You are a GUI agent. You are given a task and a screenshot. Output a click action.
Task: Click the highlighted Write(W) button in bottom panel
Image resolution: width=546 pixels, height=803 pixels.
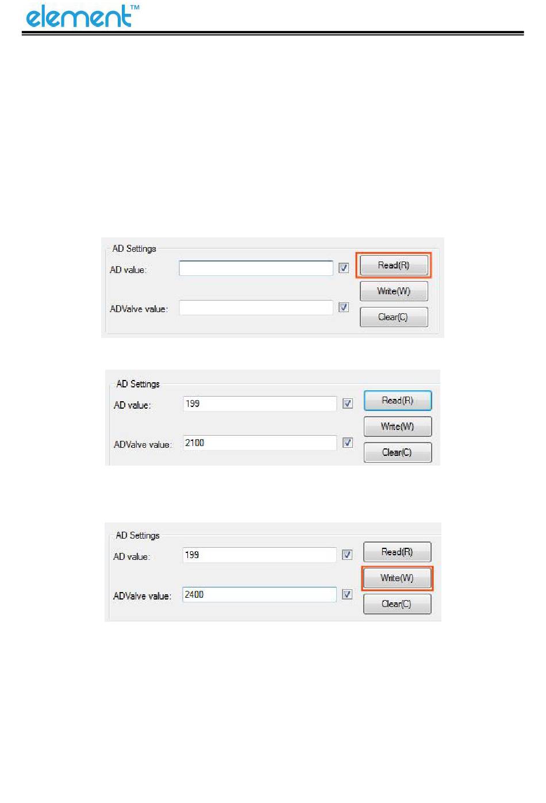[397, 578]
